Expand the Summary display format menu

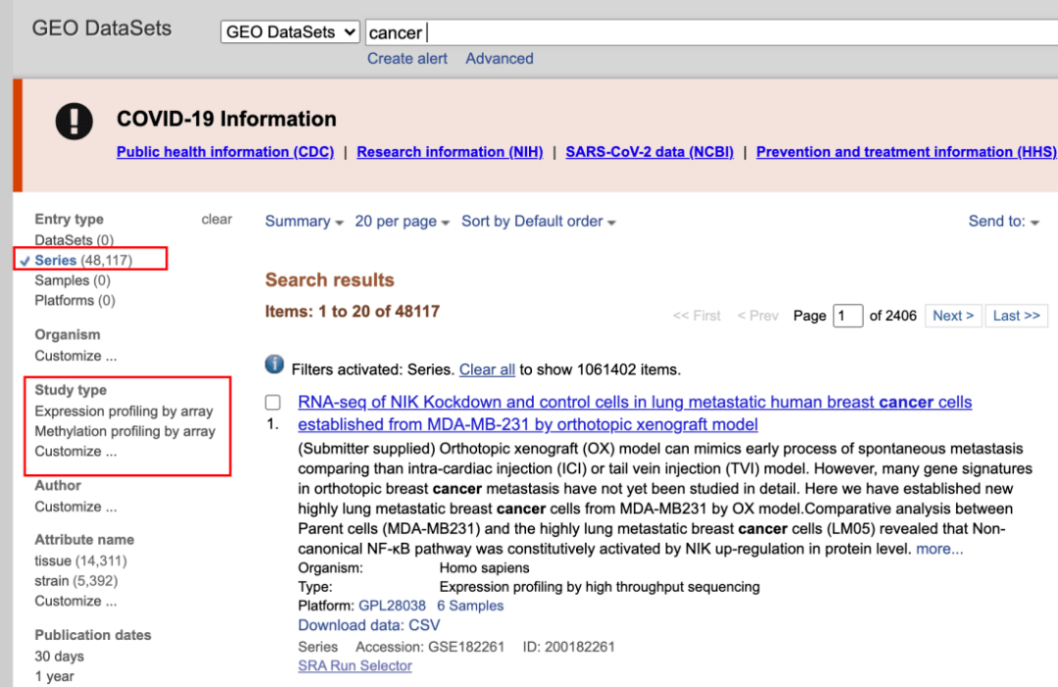[x=305, y=221]
